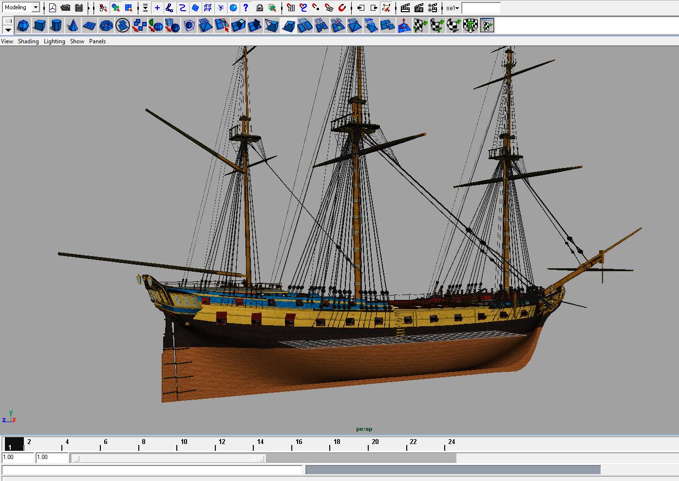Toggle the deformations selection mask
The height and width of the screenshot is (481, 679).
207,8
